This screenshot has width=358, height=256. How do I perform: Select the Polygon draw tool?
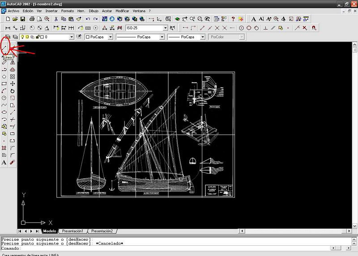tap(4, 76)
